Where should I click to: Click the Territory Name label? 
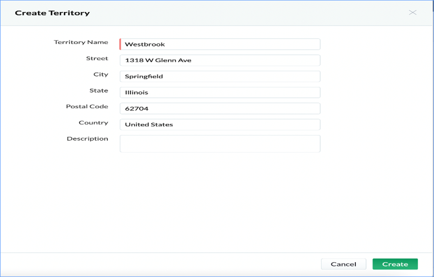(81, 42)
